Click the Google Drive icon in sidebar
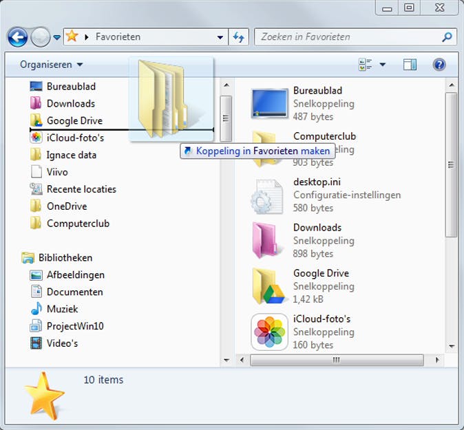The image size is (464, 430). tap(36, 120)
